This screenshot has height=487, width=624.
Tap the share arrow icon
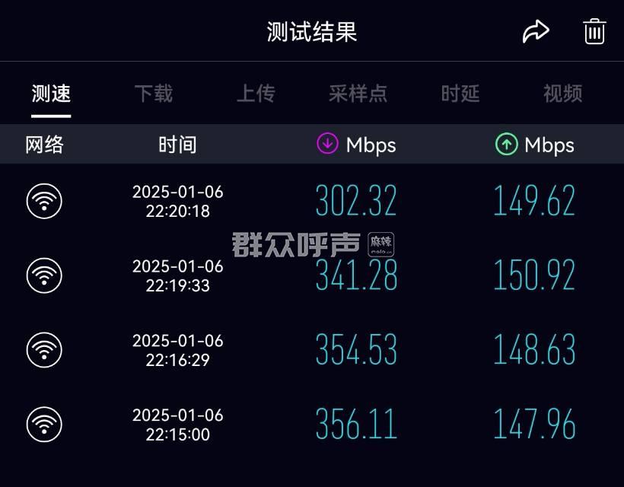(x=536, y=32)
